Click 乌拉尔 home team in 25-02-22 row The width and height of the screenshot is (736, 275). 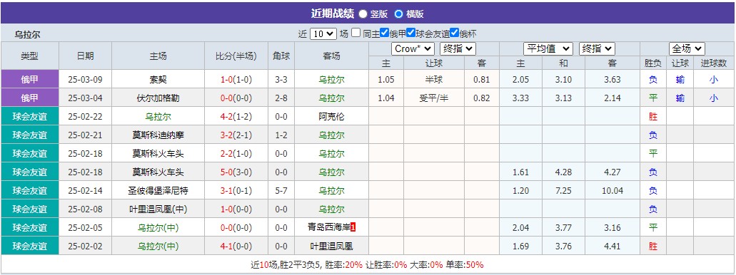tap(158, 117)
